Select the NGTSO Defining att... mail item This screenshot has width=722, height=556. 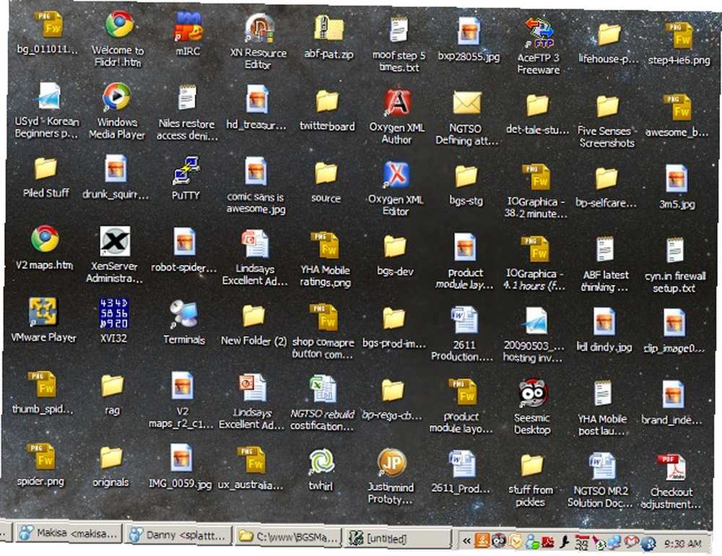click(466, 103)
